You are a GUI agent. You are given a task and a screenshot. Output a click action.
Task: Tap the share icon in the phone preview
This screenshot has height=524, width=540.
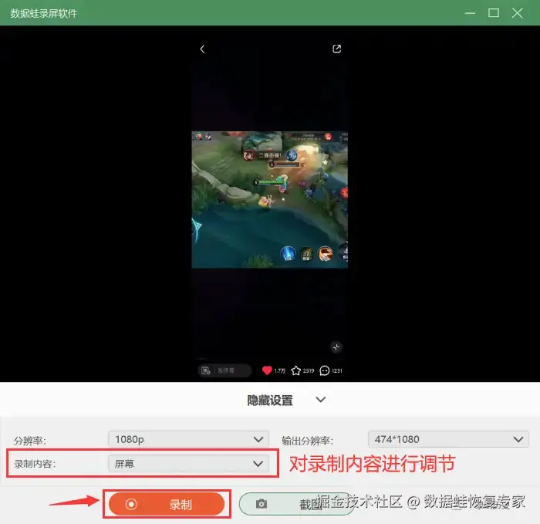coord(337,49)
